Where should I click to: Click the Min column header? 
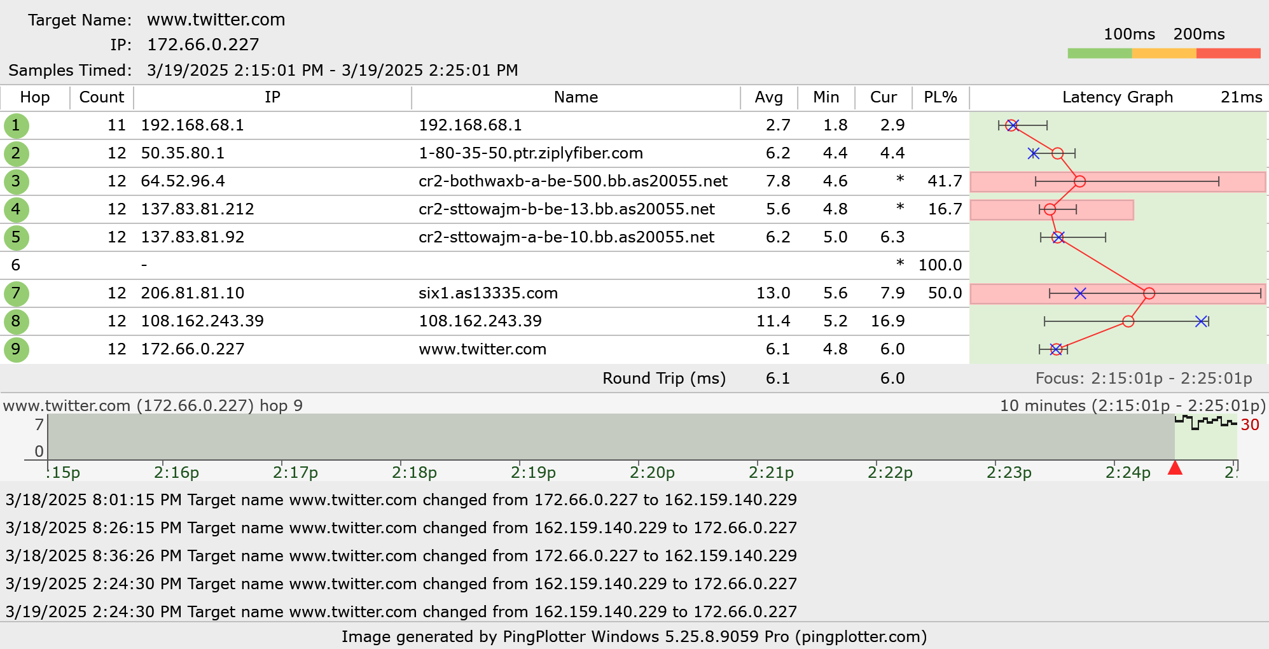pyautogui.click(x=826, y=97)
